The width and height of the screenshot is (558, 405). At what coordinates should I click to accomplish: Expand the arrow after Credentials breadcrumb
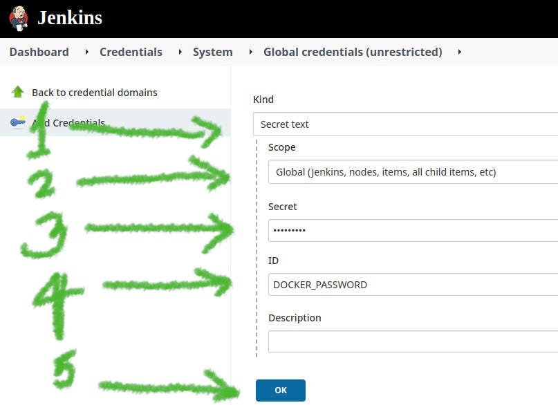coord(180,52)
